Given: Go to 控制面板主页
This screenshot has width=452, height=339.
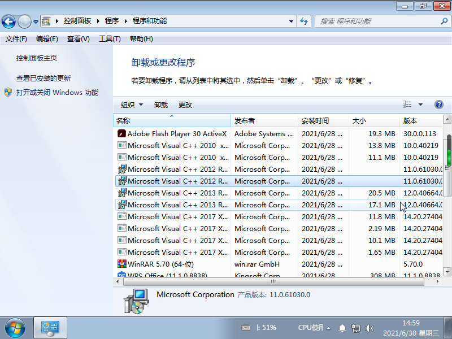Looking at the screenshot, I should click(37, 58).
